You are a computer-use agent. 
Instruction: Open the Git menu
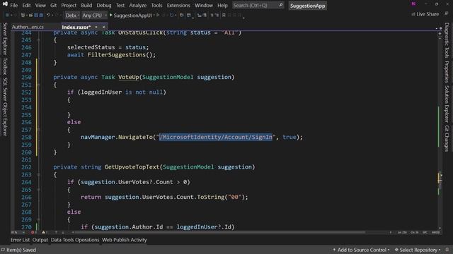54,5
